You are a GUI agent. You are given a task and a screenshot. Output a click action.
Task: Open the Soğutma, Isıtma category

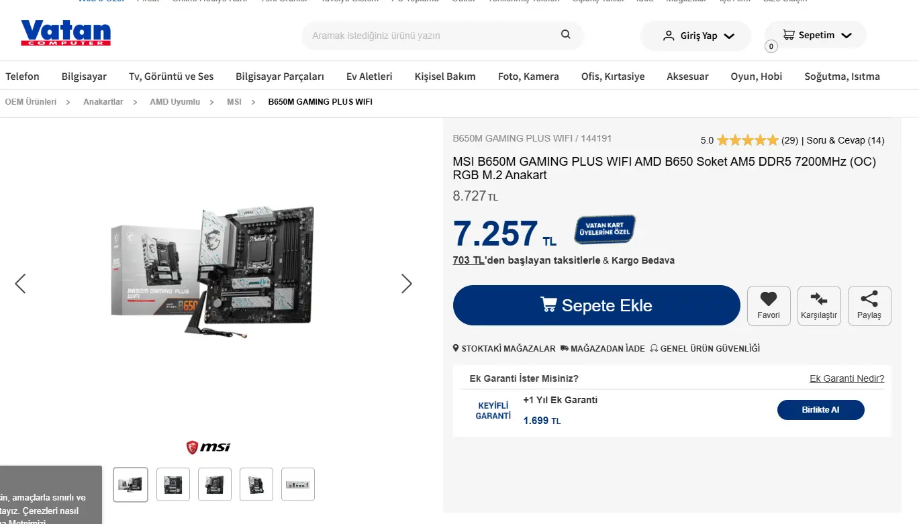[x=842, y=76]
